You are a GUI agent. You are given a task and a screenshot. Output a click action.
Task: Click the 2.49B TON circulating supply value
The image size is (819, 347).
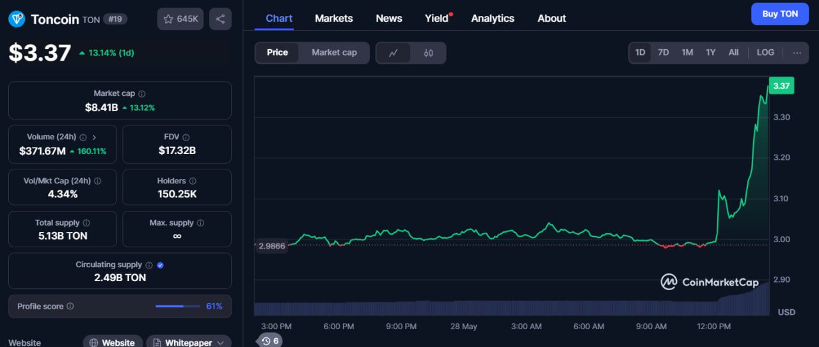click(x=120, y=277)
